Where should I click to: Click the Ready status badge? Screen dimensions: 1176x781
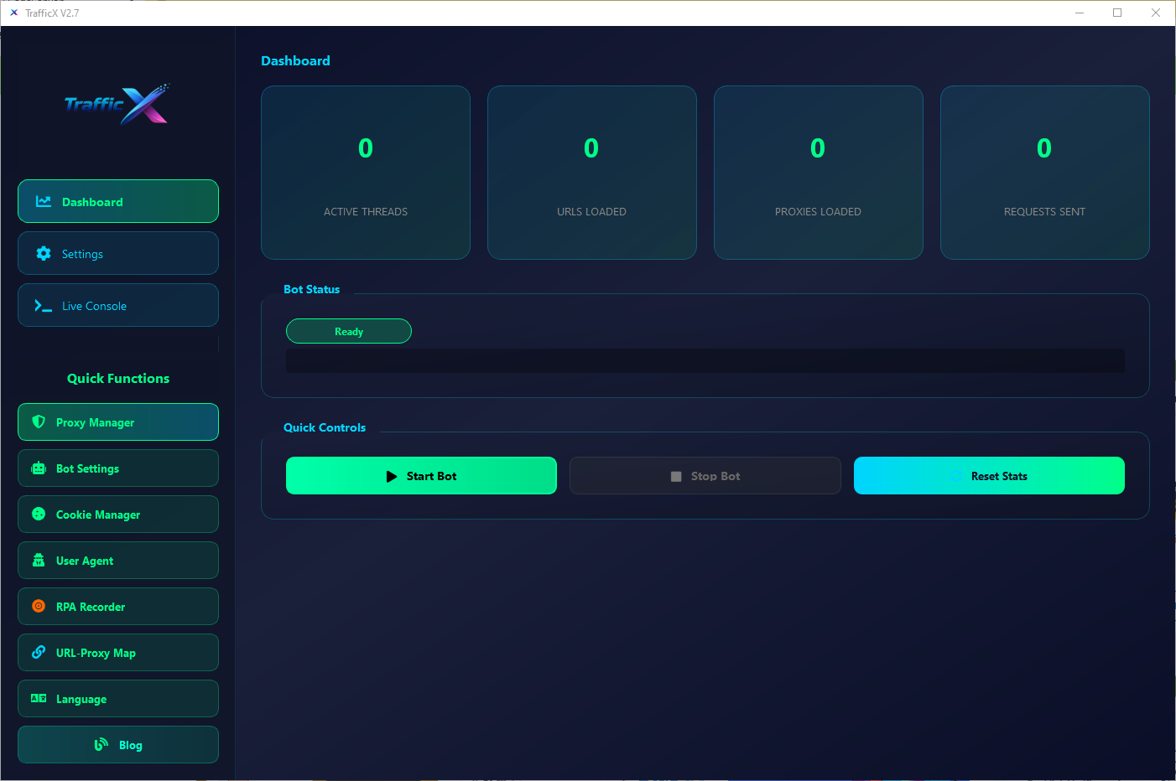point(349,331)
